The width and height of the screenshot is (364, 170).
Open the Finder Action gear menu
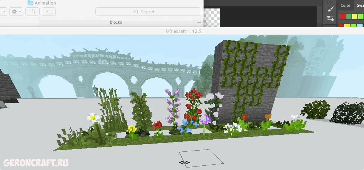16,12
